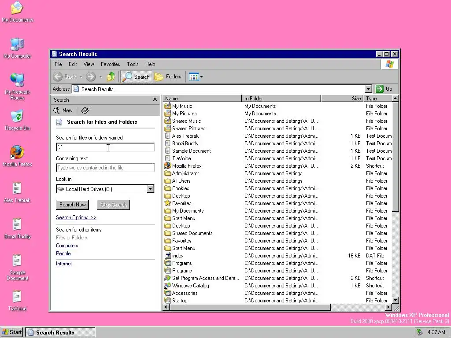Screen dimensions: 451x338
Task: Open the Views icon menu
Action: click(x=196, y=77)
